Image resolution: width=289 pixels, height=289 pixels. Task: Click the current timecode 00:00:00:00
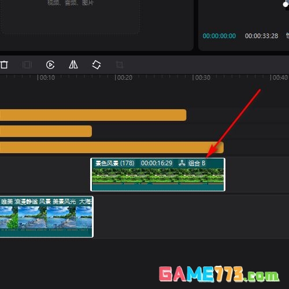coord(219,36)
